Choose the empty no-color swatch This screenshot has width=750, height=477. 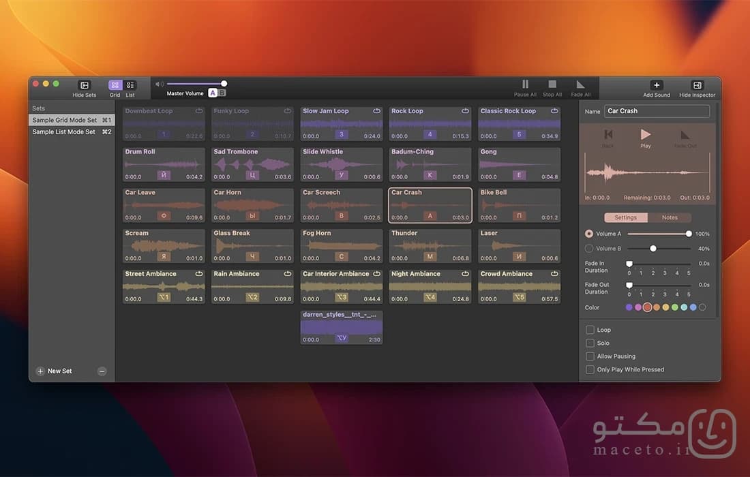702,307
